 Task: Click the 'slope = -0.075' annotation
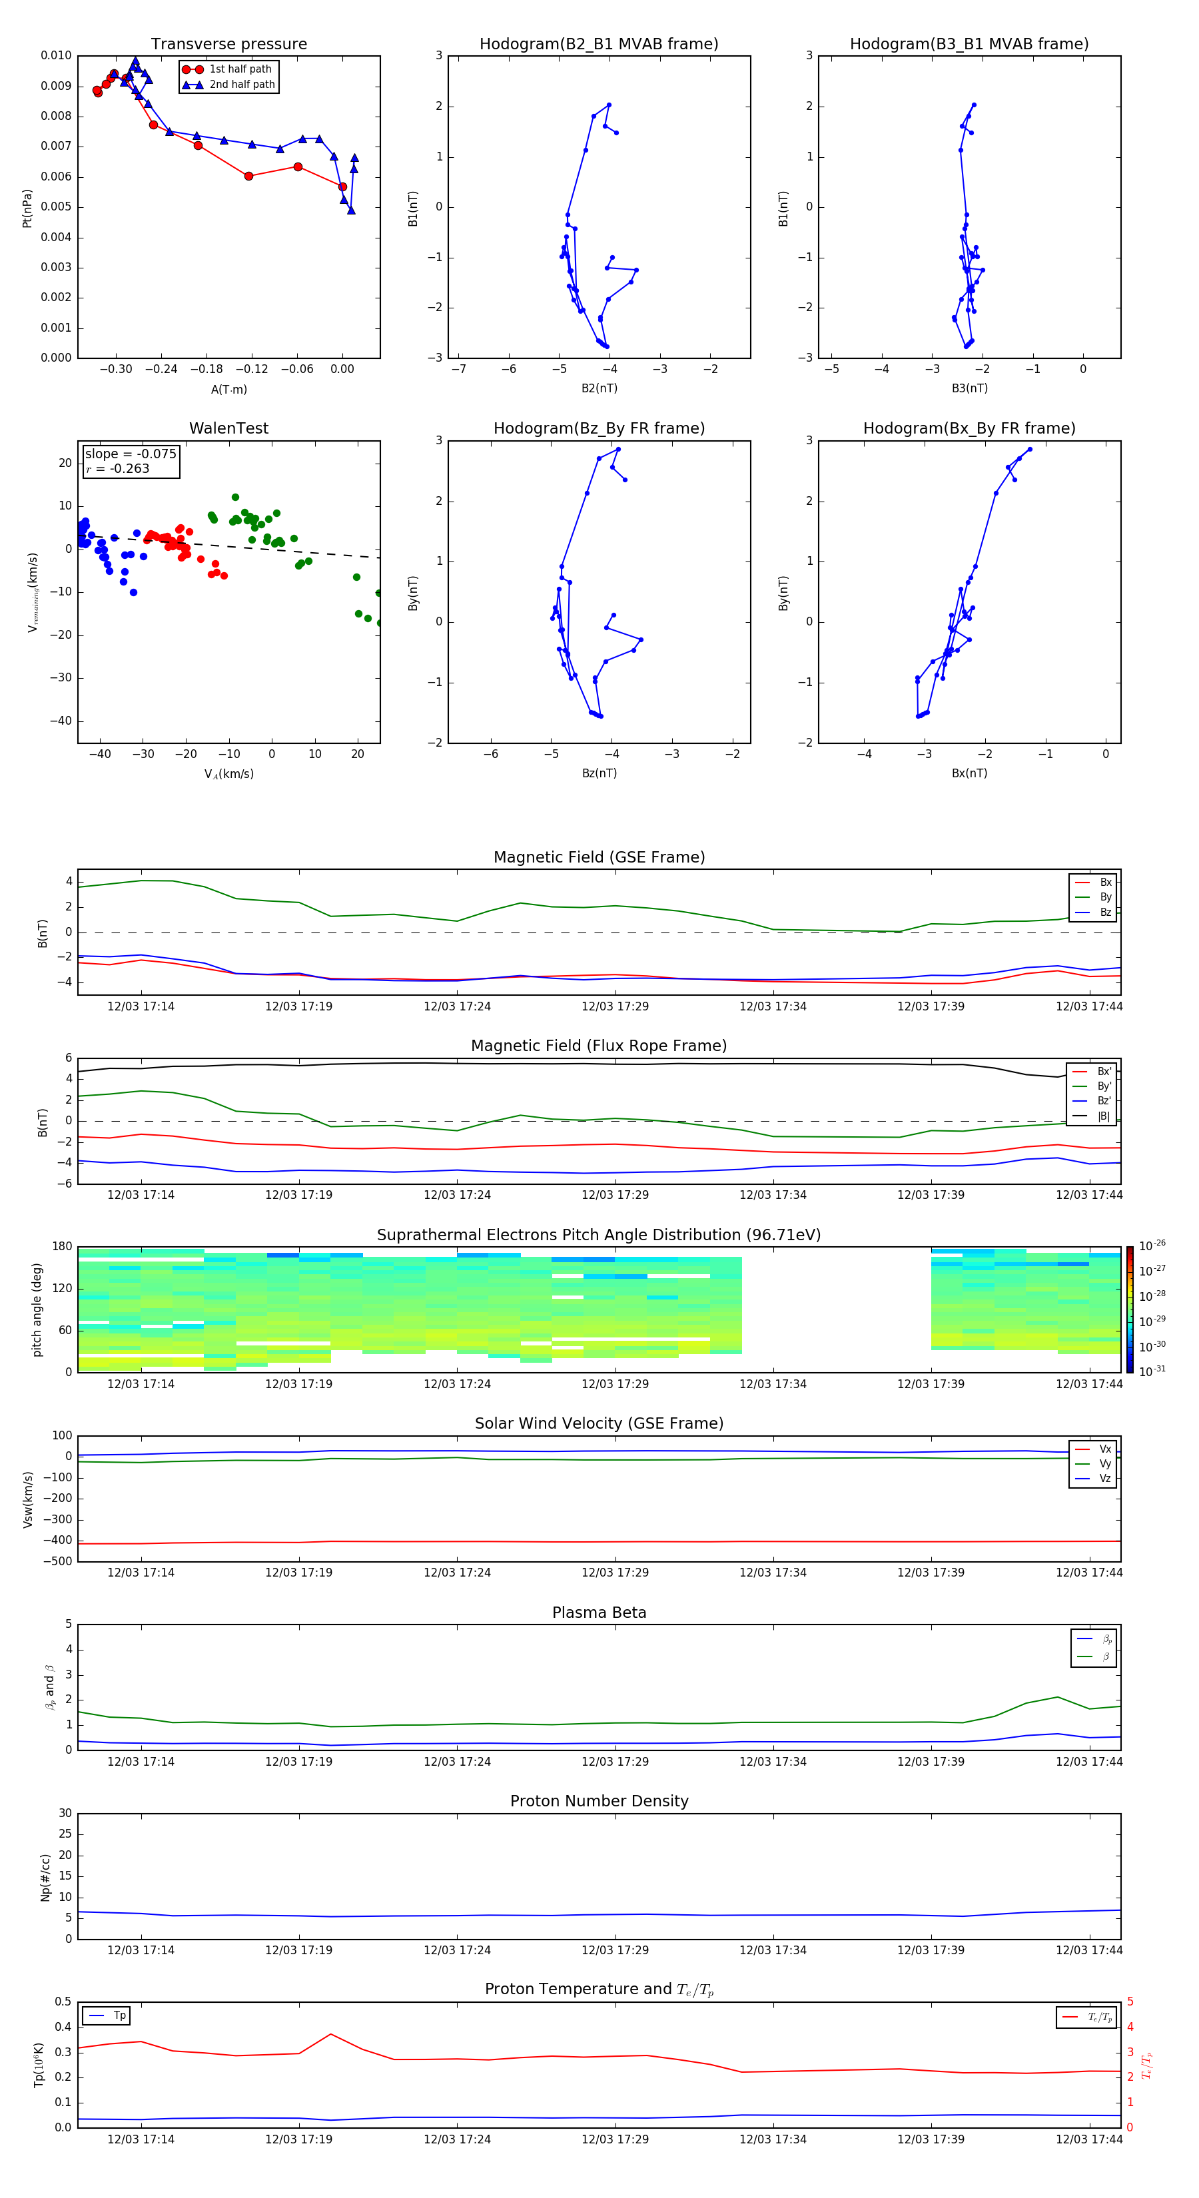(x=131, y=454)
